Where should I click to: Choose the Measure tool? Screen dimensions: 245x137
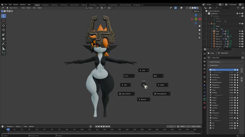click(4, 48)
